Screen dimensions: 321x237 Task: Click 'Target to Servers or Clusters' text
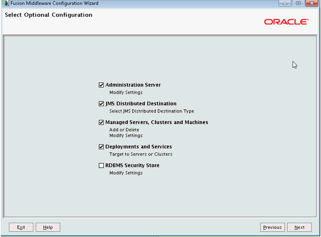pyautogui.click(x=141, y=154)
